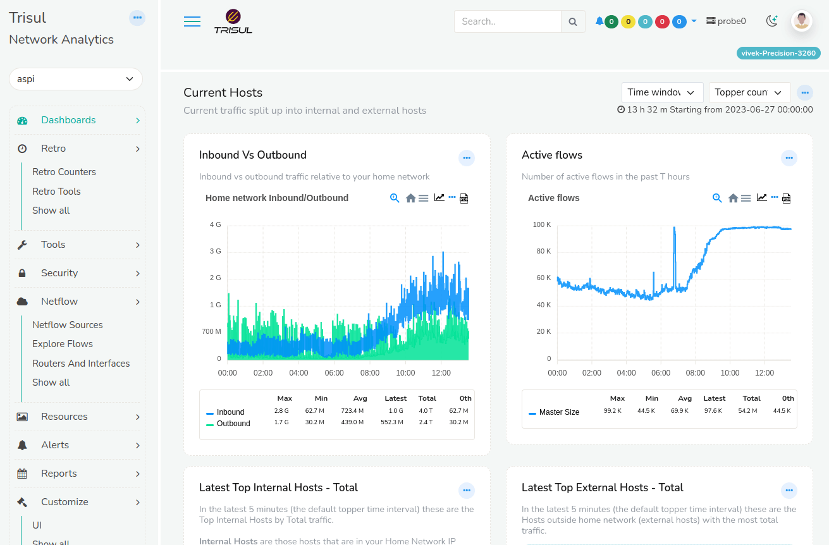The height and width of the screenshot is (545, 829).
Task: Click the alert bell icon
Action: click(599, 21)
